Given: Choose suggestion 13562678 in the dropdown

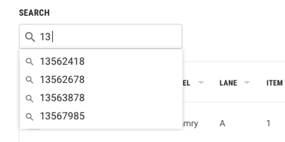Looking at the screenshot, I should (101, 79).
